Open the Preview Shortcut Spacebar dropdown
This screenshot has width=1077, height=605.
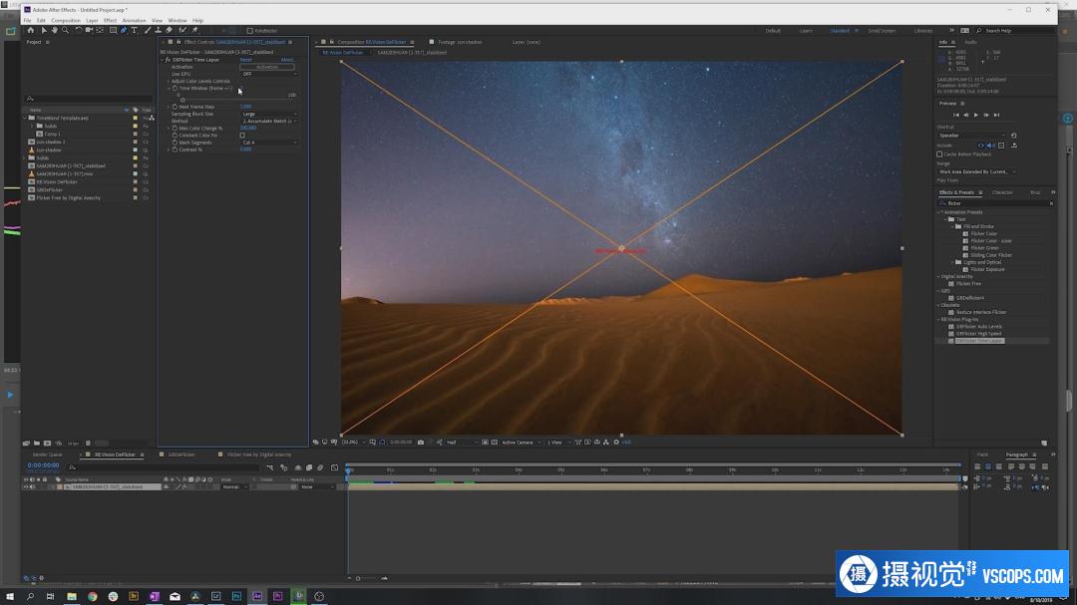point(972,136)
